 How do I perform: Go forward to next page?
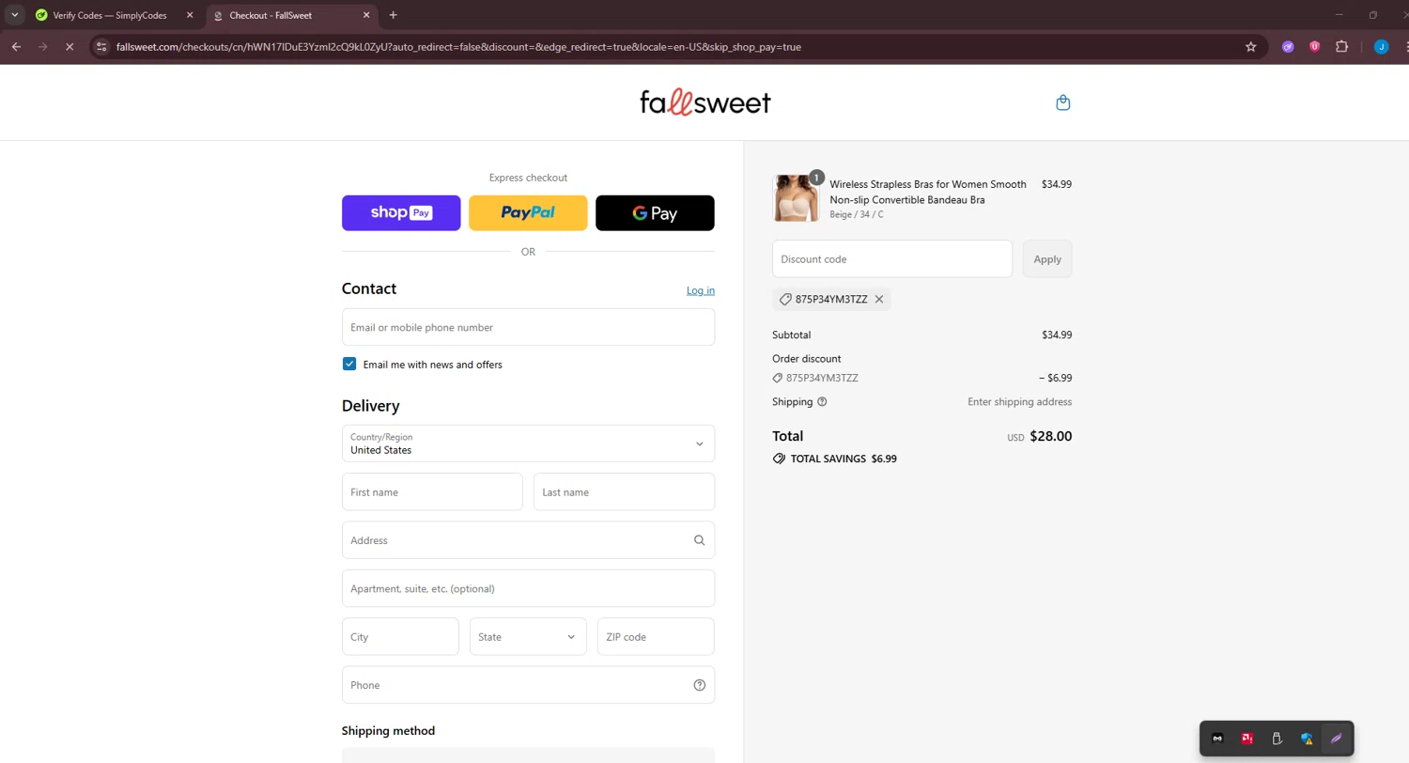pos(42,47)
